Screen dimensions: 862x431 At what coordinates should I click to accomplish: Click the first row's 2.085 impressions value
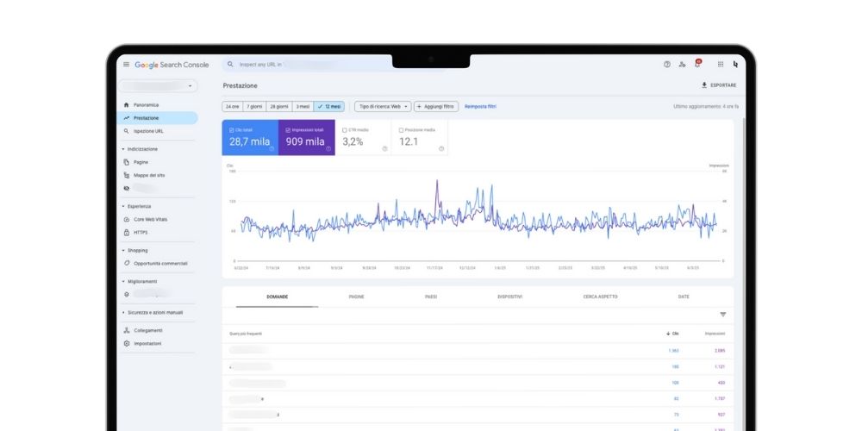720,350
